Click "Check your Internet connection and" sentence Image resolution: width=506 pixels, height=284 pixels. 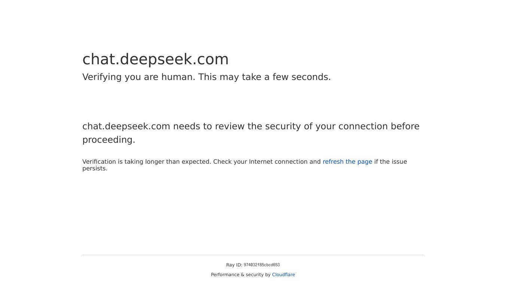[267, 162]
